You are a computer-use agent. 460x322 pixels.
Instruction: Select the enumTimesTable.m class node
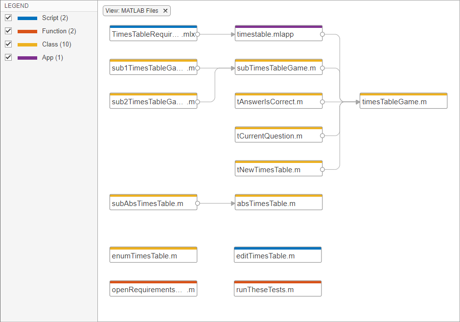(153, 256)
